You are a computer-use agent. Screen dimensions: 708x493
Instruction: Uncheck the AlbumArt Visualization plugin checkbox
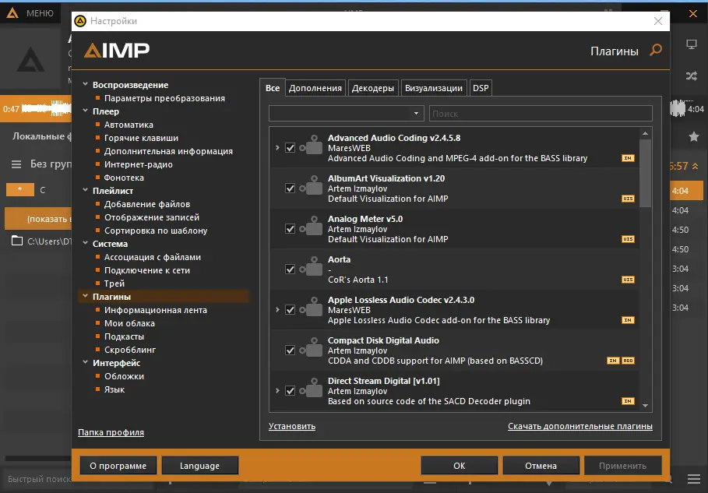click(x=290, y=188)
